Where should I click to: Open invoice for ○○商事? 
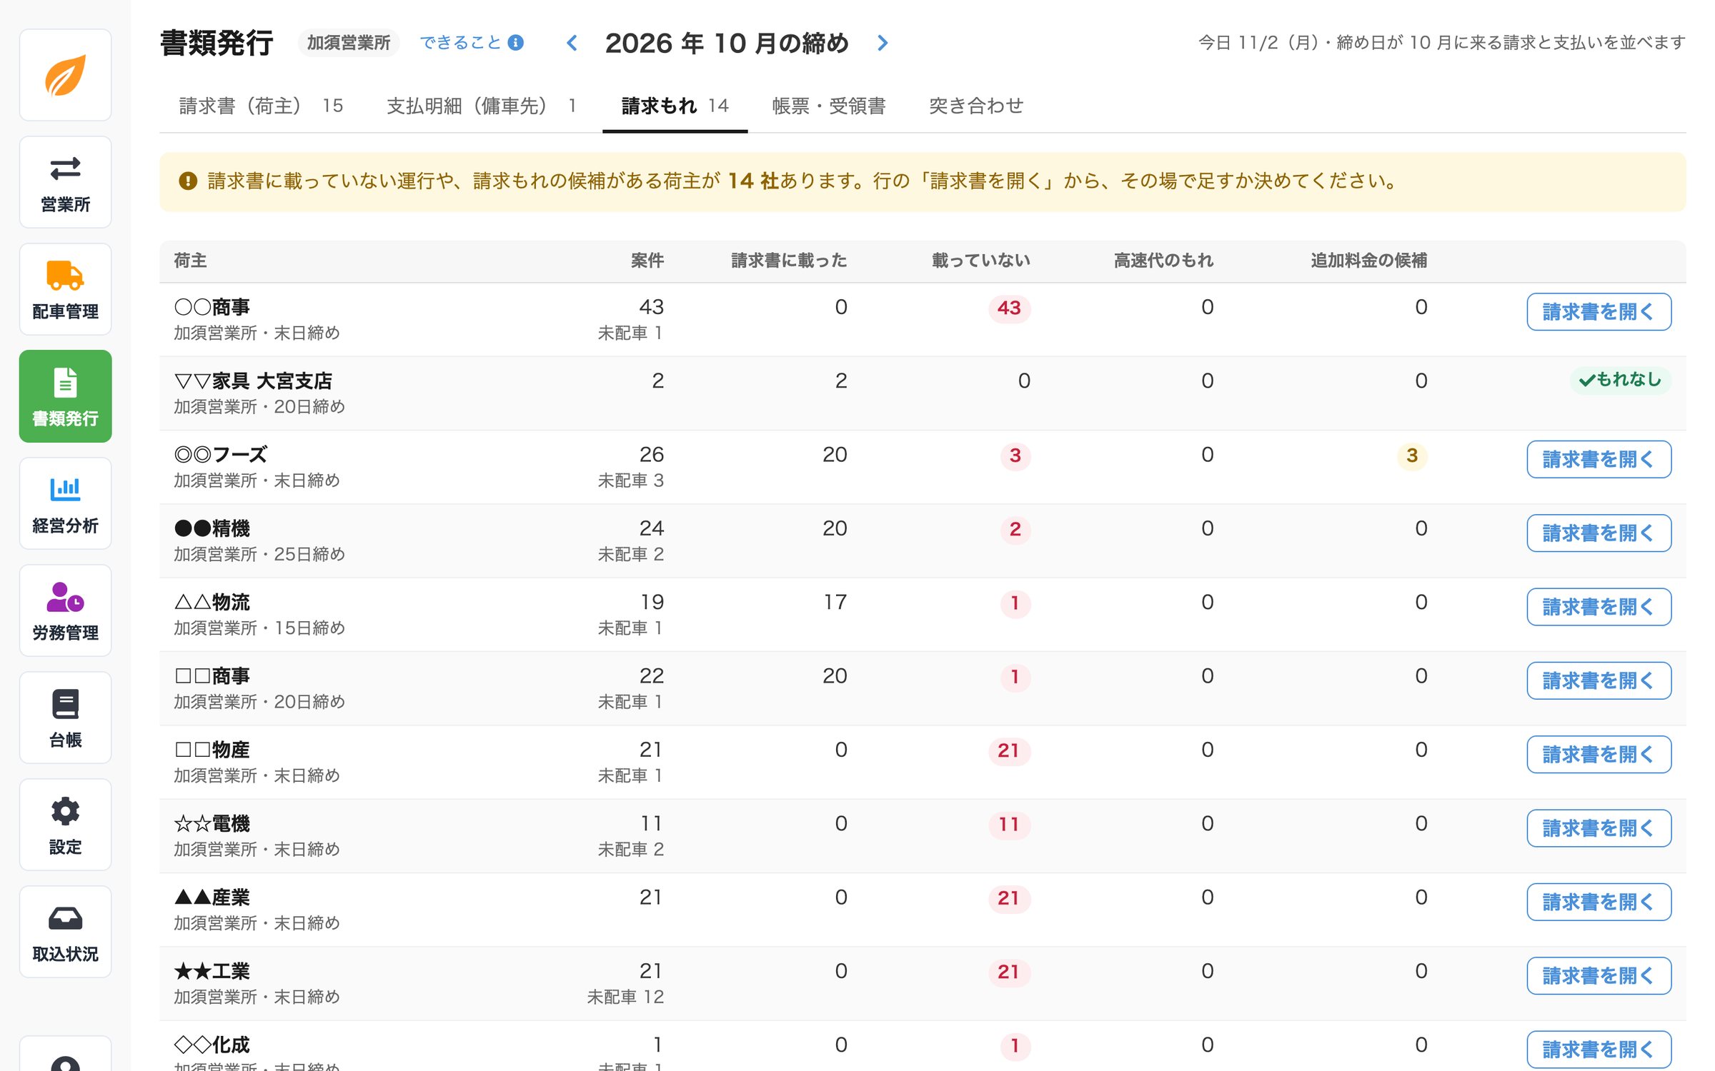pyautogui.click(x=1599, y=311)
